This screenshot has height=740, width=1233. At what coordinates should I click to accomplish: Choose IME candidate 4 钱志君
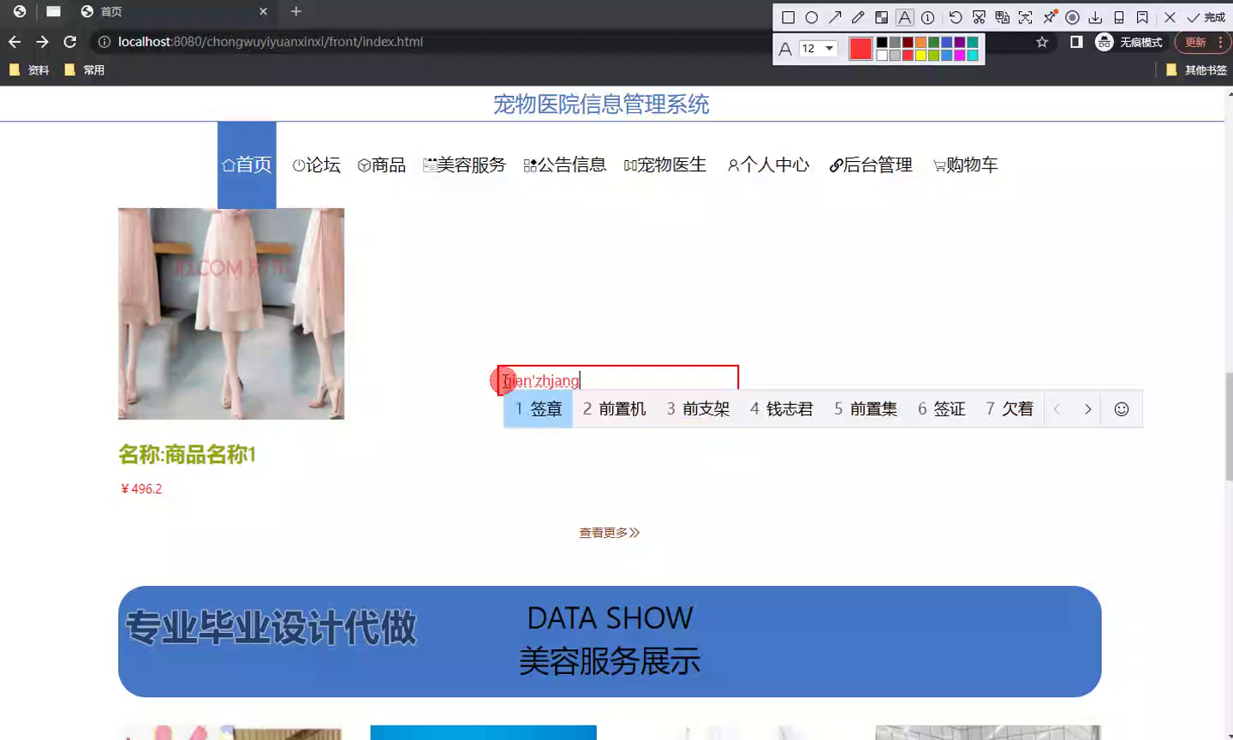pos(782,409)
